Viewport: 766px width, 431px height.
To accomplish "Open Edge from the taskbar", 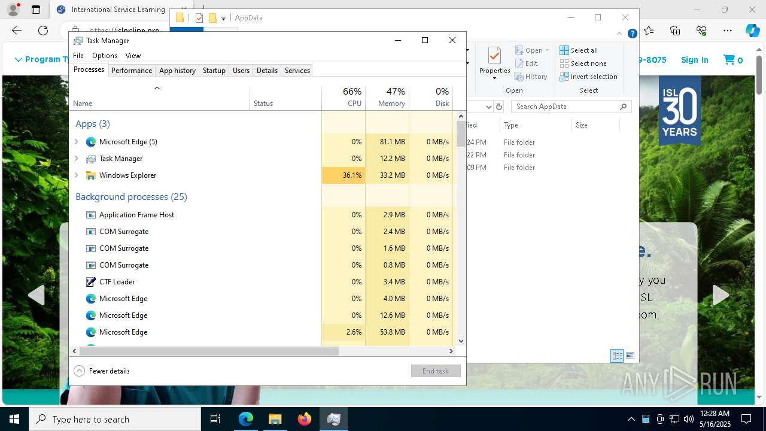I will (246, 419).
